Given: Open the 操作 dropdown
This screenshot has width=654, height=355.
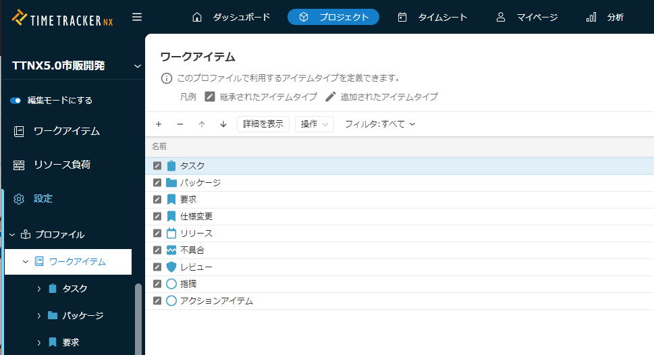Looking at the screenshot, I should [x=315, y=124].
